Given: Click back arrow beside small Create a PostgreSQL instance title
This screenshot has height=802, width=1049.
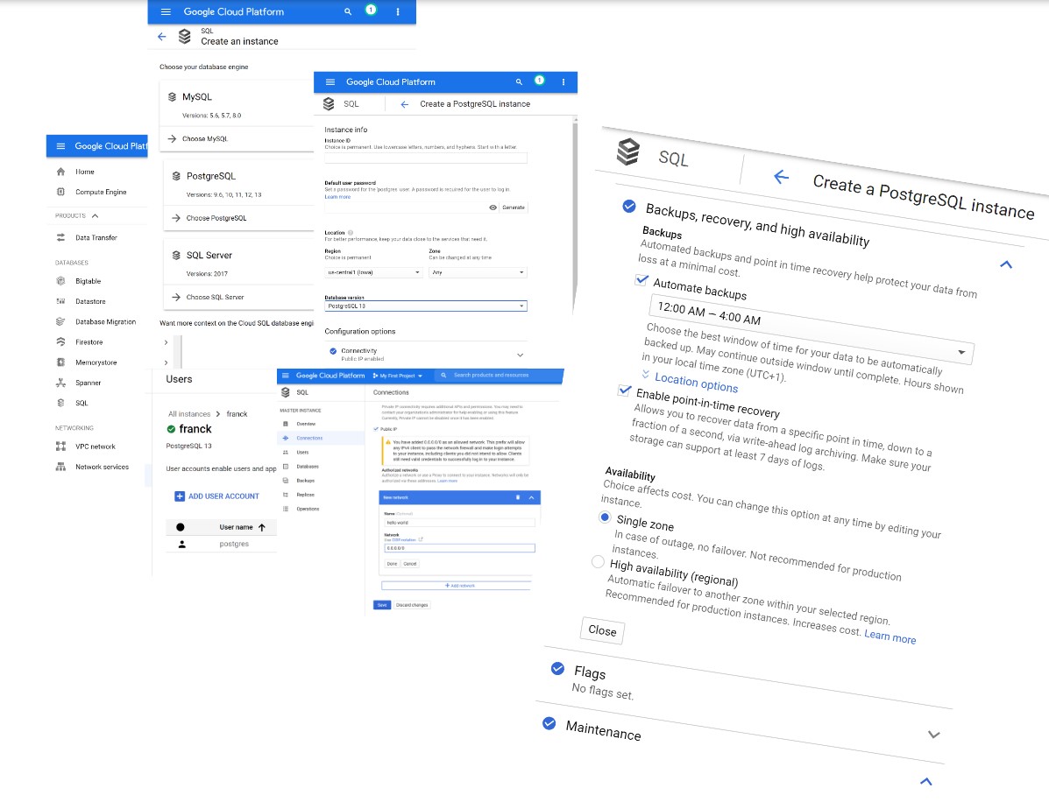Looking at the screenshot, I should [404, 104].
